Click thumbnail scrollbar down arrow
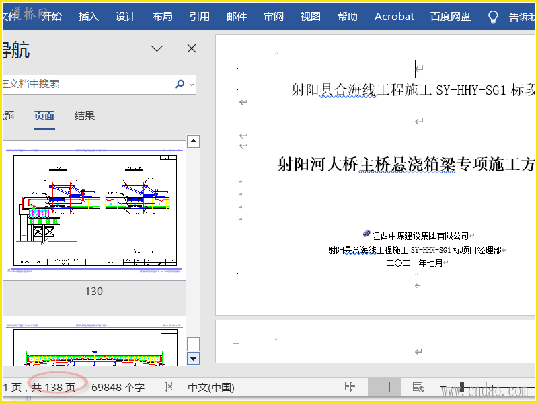 (193, 359)
